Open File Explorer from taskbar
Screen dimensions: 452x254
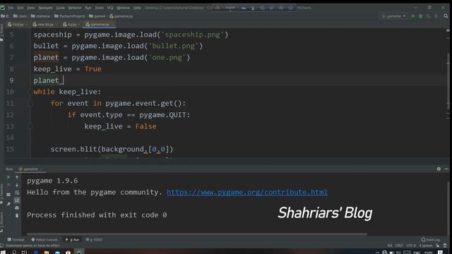click(x=47, y=252)
